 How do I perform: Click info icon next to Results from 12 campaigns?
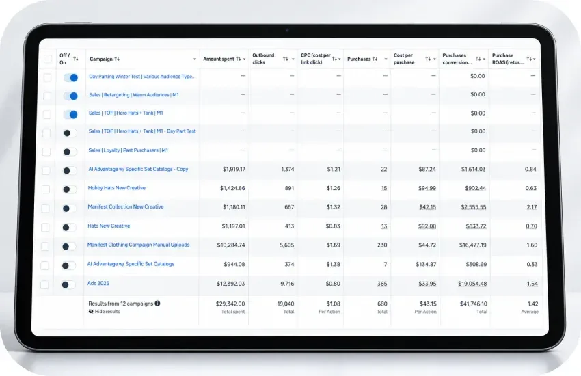click(x=157, y=304)
